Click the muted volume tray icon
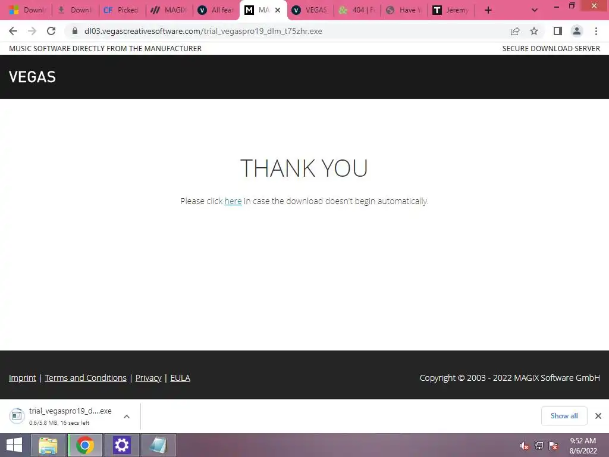This screenshot has width=609, height=457. pos(524,446)
